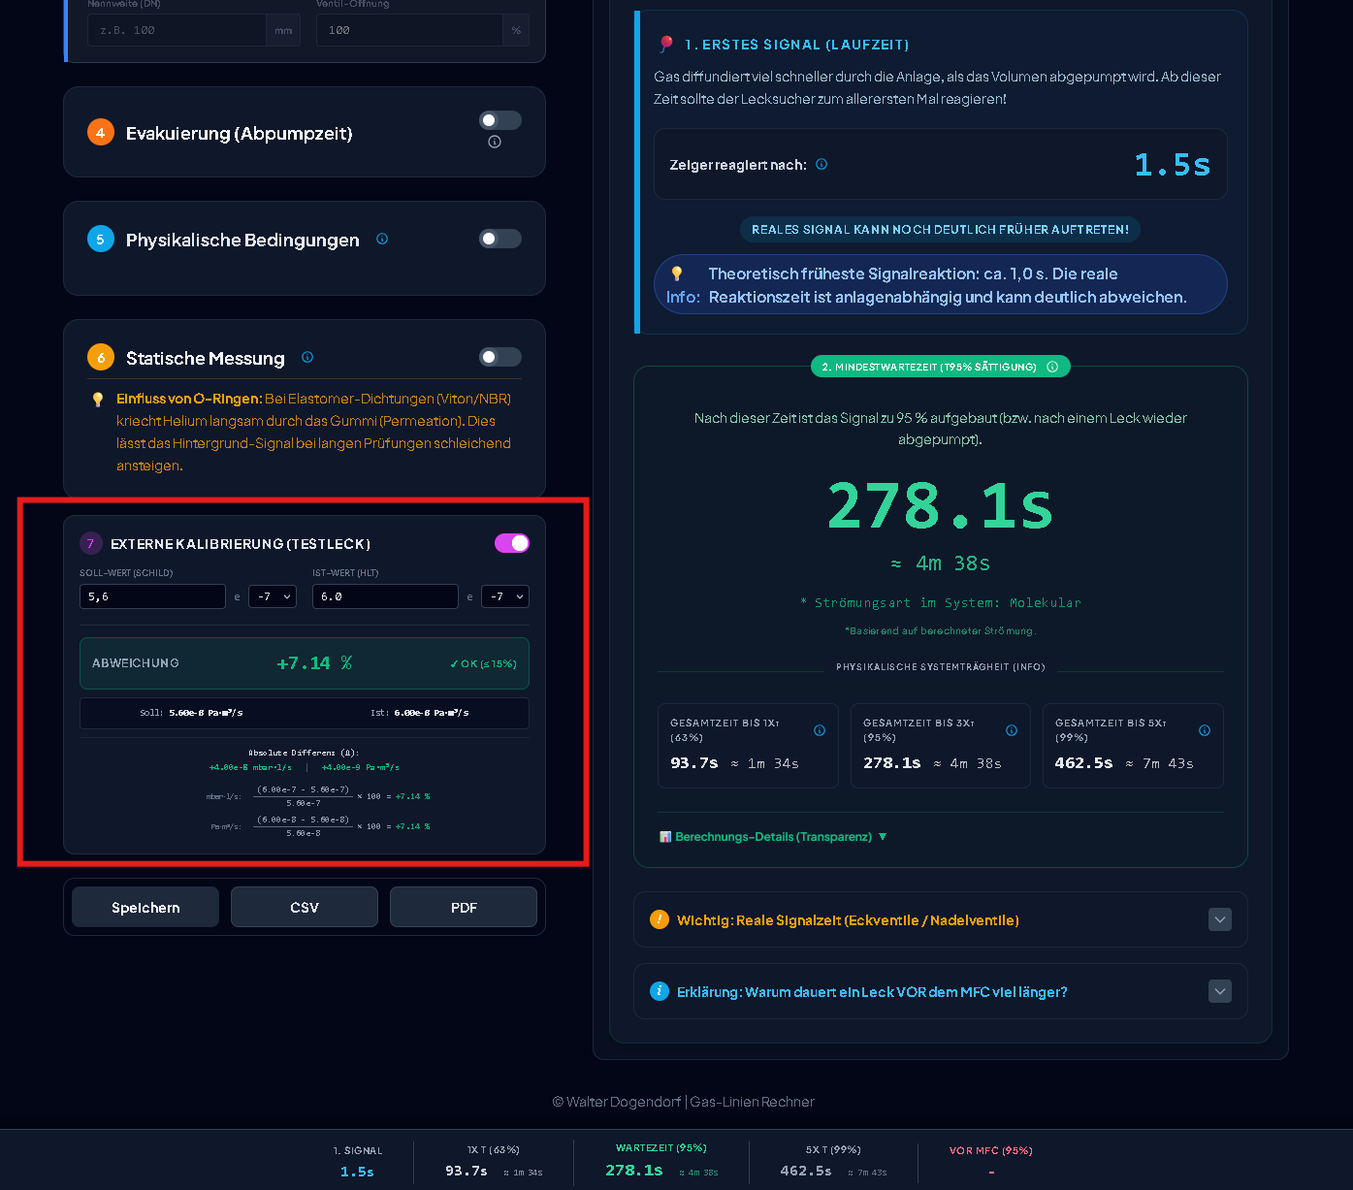Viewport: 1353px width, 1190px height.
Task: Click '+7.14 %' Abweichung value
Action: 314,663
